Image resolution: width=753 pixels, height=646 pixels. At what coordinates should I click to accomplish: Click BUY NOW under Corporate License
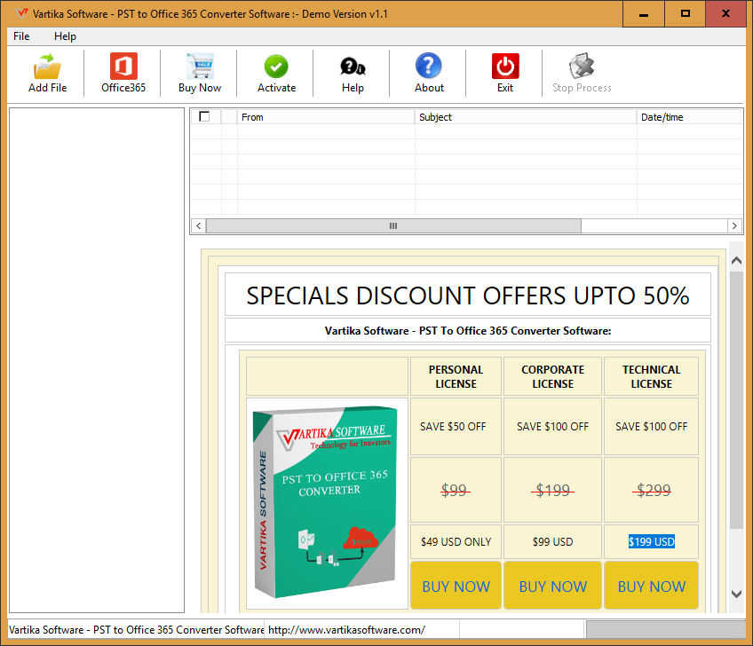point(552,586)
